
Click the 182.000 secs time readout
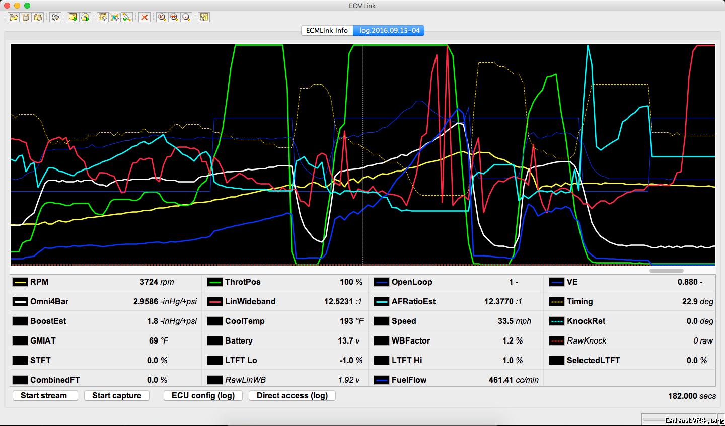point(692,396)
